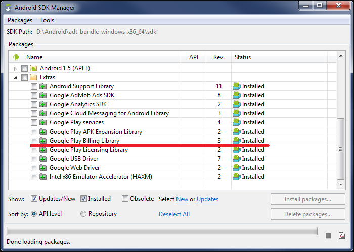Check the Android Support Library checkbox

coord(34,86)
